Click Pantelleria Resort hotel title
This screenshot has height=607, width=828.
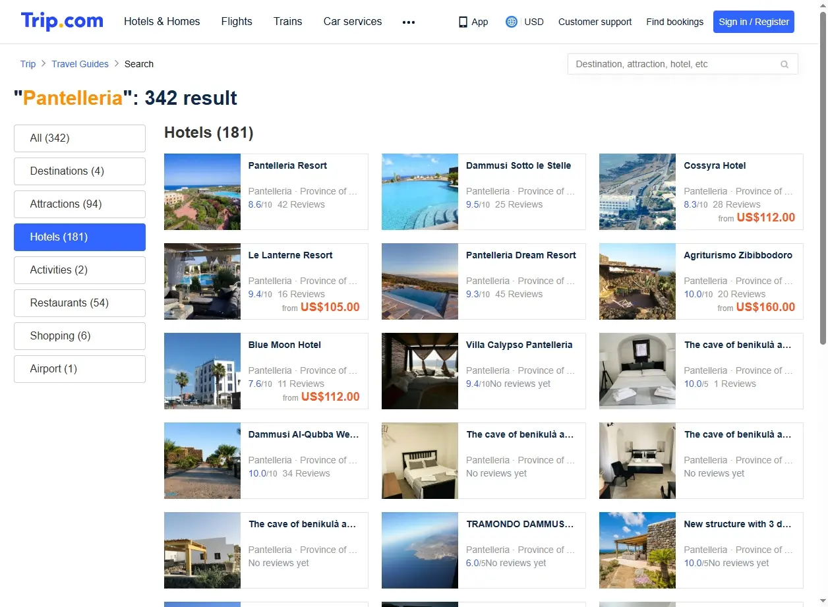(287, 165)
